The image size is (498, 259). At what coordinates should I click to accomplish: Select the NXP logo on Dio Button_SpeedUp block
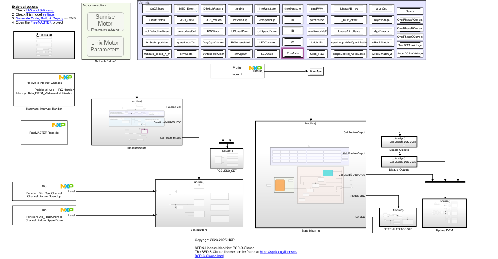[67, 186]
